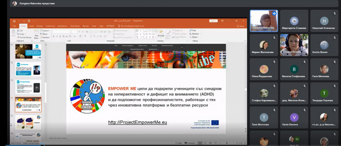
Task: Click the 'Click to add notes' field
Action: pos(58,138)
